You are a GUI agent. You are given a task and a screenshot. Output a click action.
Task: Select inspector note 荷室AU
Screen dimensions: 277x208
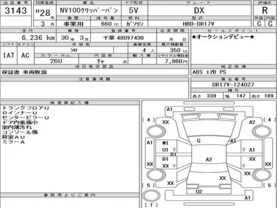coord(14,137)
